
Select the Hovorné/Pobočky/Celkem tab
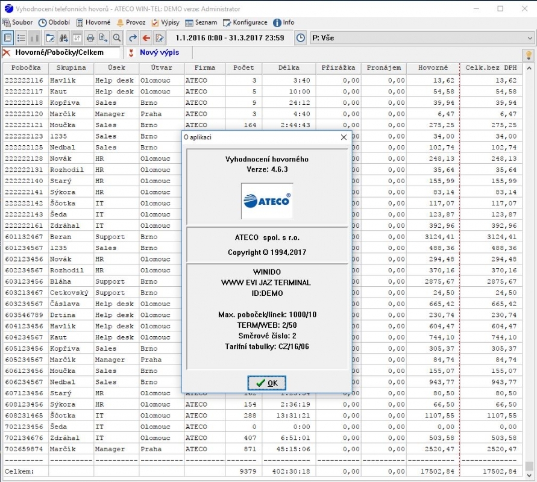click(59, 53)
